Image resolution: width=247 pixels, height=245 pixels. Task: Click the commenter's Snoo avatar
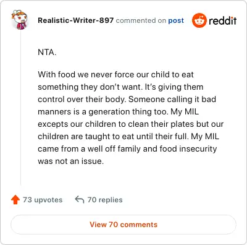[x=19, y=20]
